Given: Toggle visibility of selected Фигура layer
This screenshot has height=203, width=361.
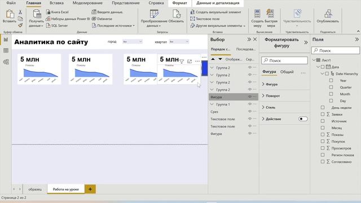Looking at the screenshot, I should pyautogui.click(x=249, y=97).
